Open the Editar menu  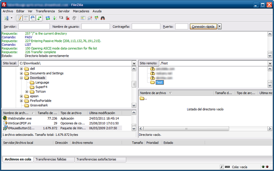pyautogui.click(x=20, y=11)
